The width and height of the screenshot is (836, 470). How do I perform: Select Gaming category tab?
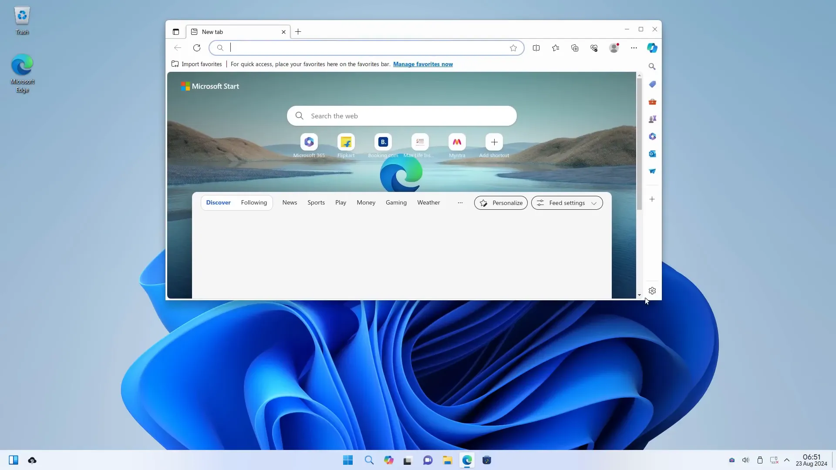(396, 203)
